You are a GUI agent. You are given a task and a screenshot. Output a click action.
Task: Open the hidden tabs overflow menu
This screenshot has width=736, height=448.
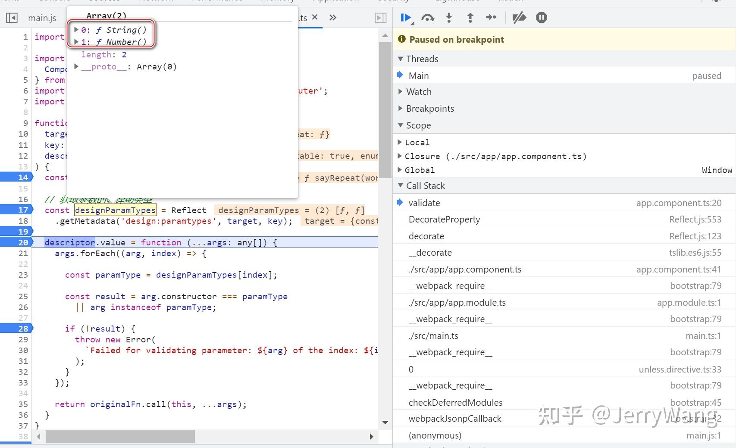pos(332,18)
